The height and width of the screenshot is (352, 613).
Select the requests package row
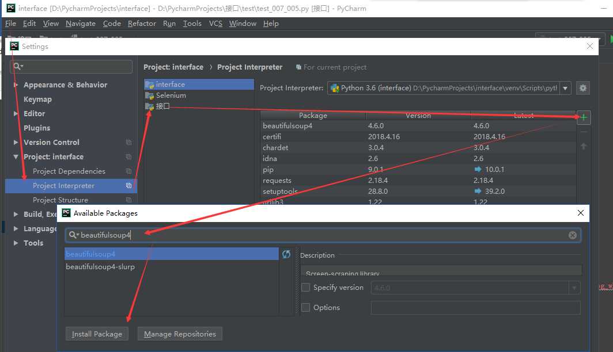418,180
